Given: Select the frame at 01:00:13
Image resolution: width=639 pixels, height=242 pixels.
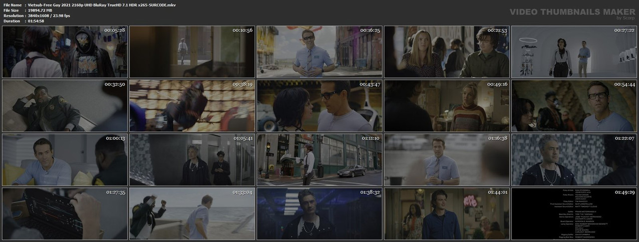Looking at the screenshot, I should (65, 160).
